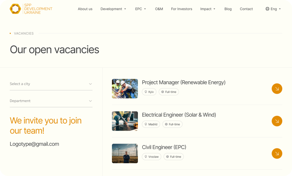Click Project Manager (Renewable Energy) title
The width and height of the screenshot is (292, 176).
[x=184, y=82]
